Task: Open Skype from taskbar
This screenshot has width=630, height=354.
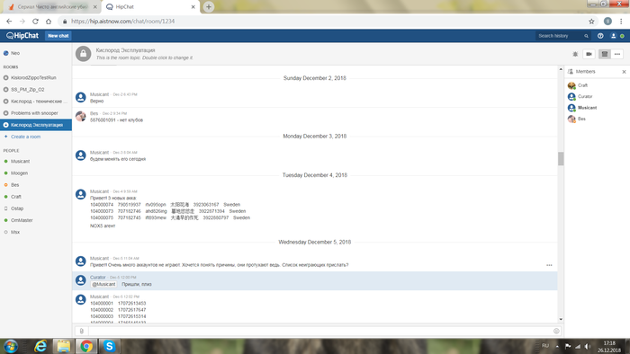Action: pos(109,346)
